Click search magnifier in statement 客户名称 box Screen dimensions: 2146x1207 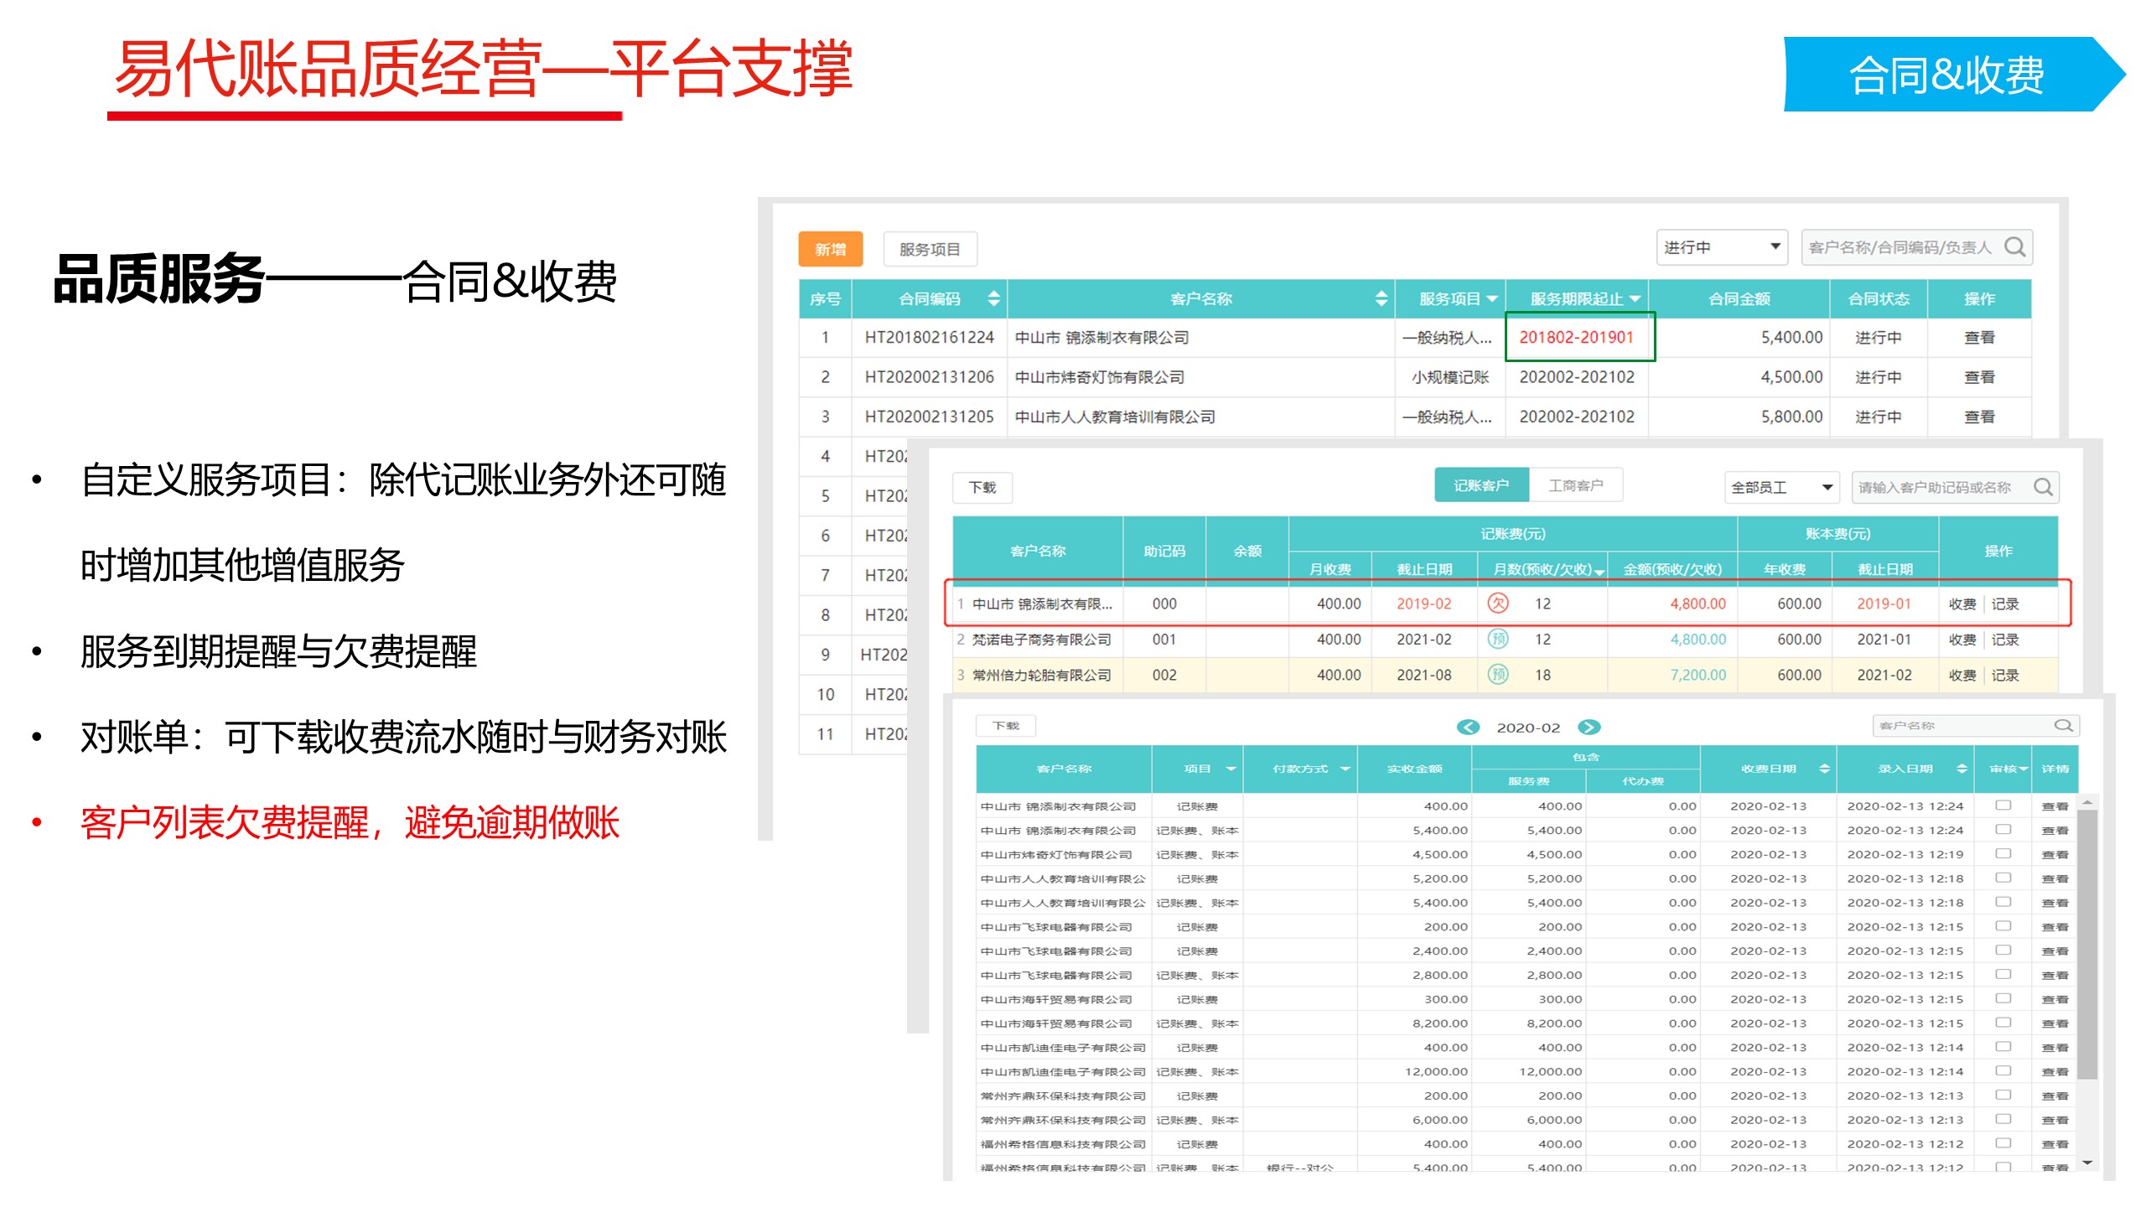click(x=2063, y=725)
